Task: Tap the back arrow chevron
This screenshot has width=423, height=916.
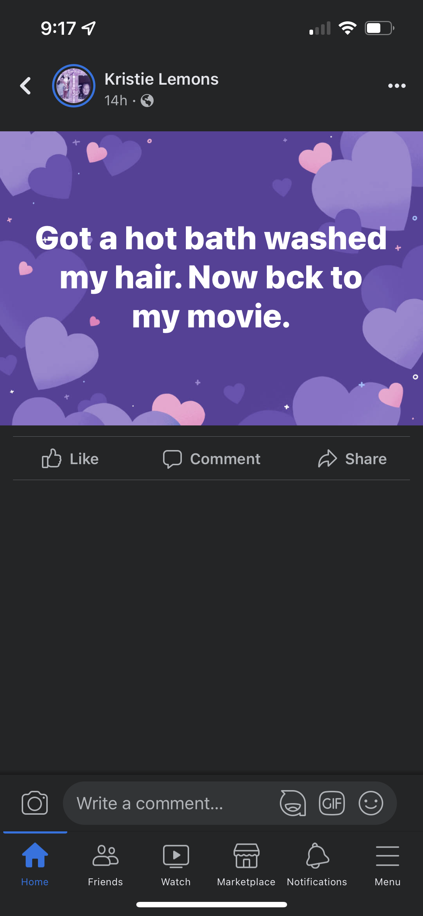Action: click(x=25, y=86)
